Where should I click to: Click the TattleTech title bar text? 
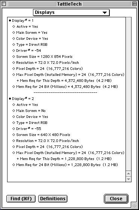[69, 4]
